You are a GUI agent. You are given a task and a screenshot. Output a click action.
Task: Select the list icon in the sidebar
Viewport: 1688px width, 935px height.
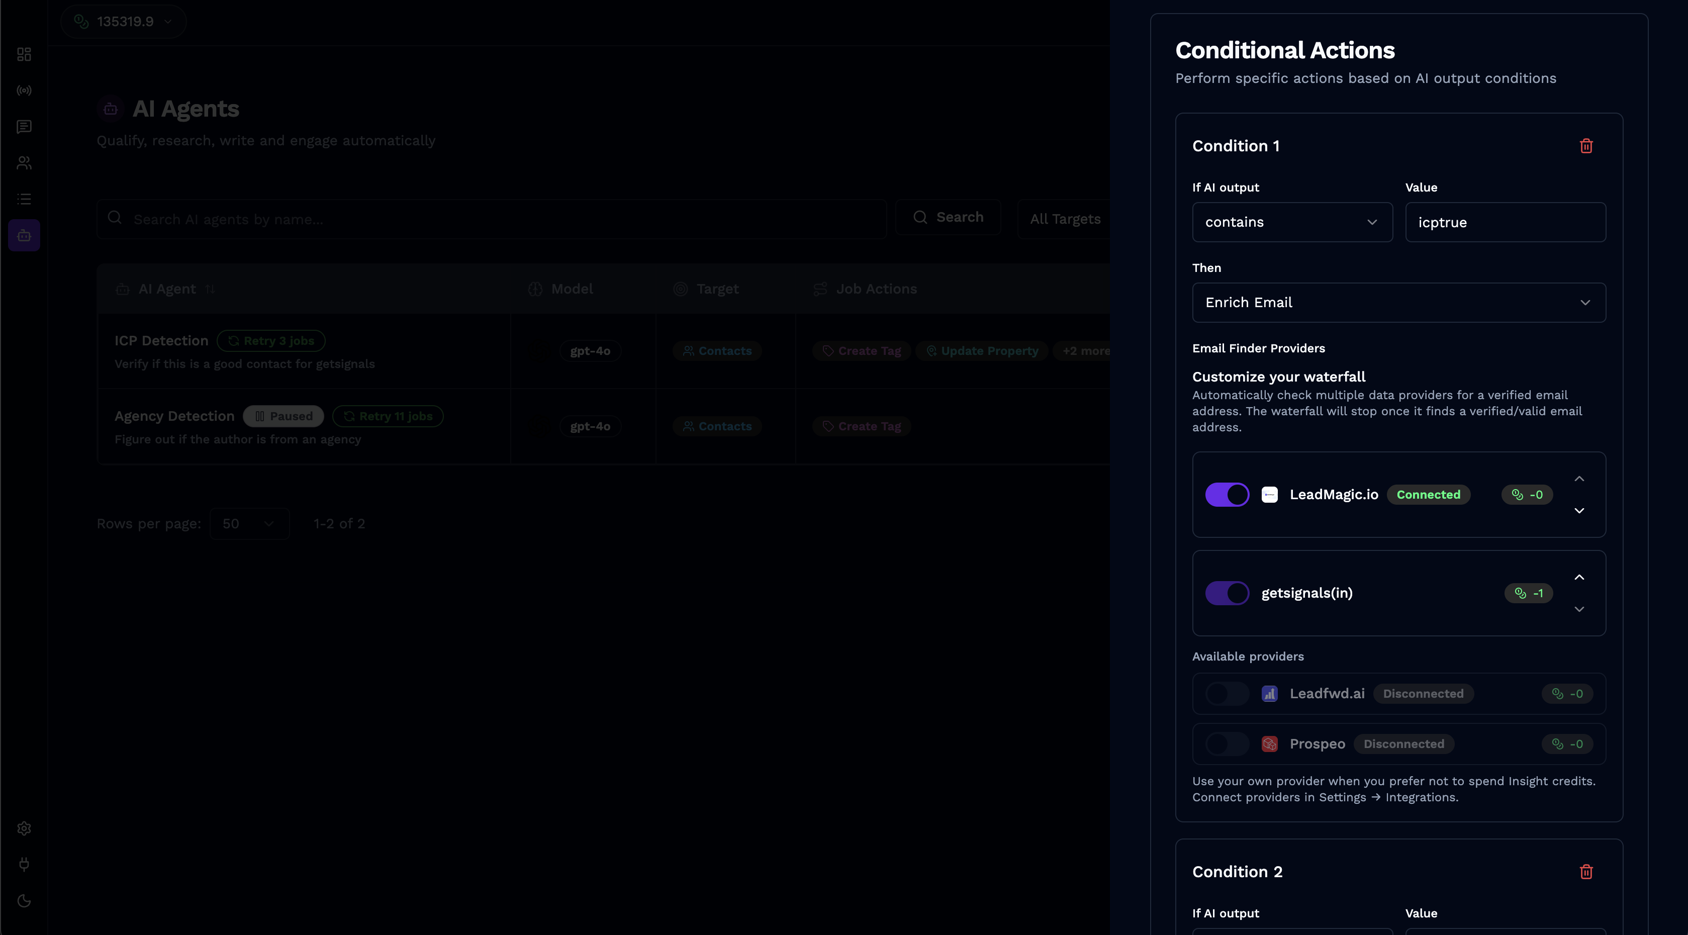click(24, 199)
